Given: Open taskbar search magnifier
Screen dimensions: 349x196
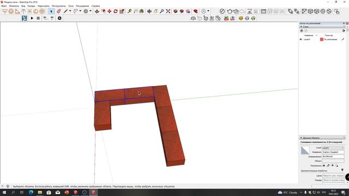Looking at the screenshot, I should (x=13, y=192).
